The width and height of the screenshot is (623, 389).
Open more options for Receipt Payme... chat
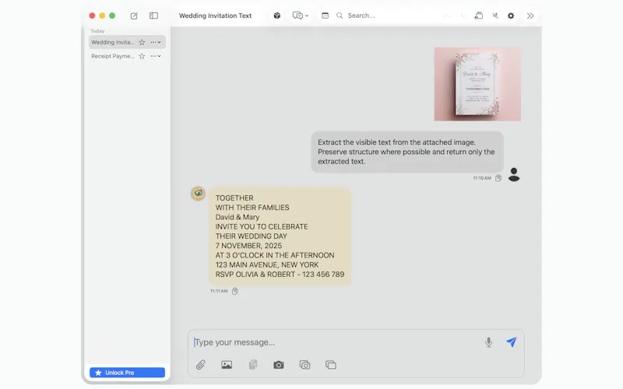point(156,56)
